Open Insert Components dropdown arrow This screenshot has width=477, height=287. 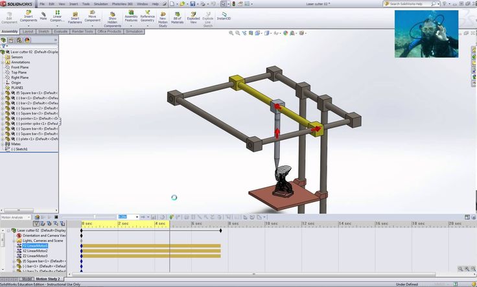click(29, 25)
